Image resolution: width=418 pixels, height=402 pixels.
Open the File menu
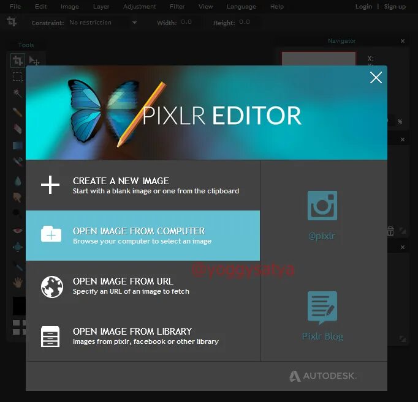[15, 6]
